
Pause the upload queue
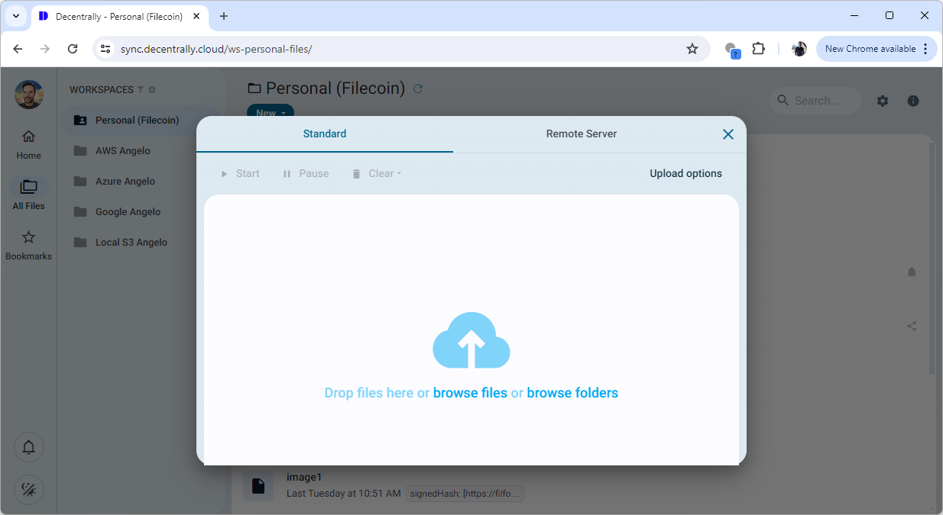click(306, 174)
